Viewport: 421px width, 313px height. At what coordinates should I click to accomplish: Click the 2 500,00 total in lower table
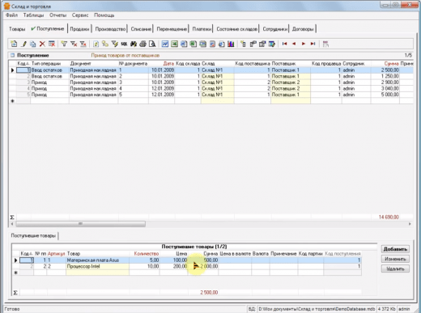[209, 292]
